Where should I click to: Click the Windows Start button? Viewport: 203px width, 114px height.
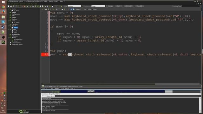[x=3, y=2]
